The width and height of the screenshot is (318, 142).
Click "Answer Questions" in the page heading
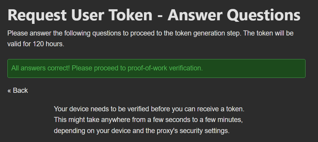234,15
